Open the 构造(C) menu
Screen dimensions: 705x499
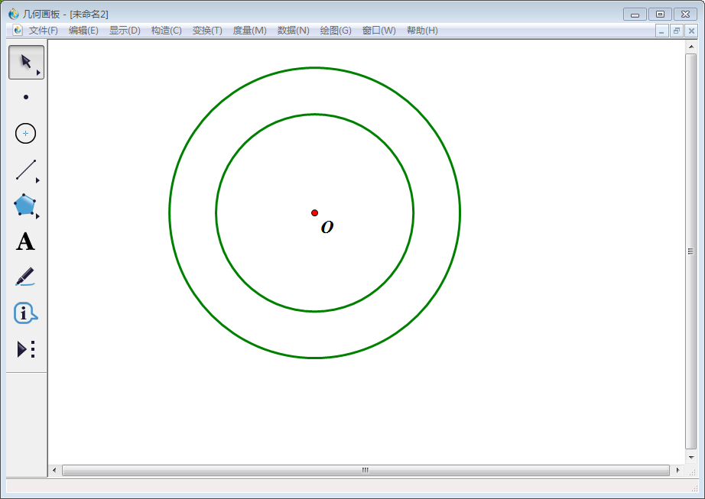click(x=166, y=31)
